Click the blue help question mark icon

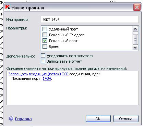11,119
